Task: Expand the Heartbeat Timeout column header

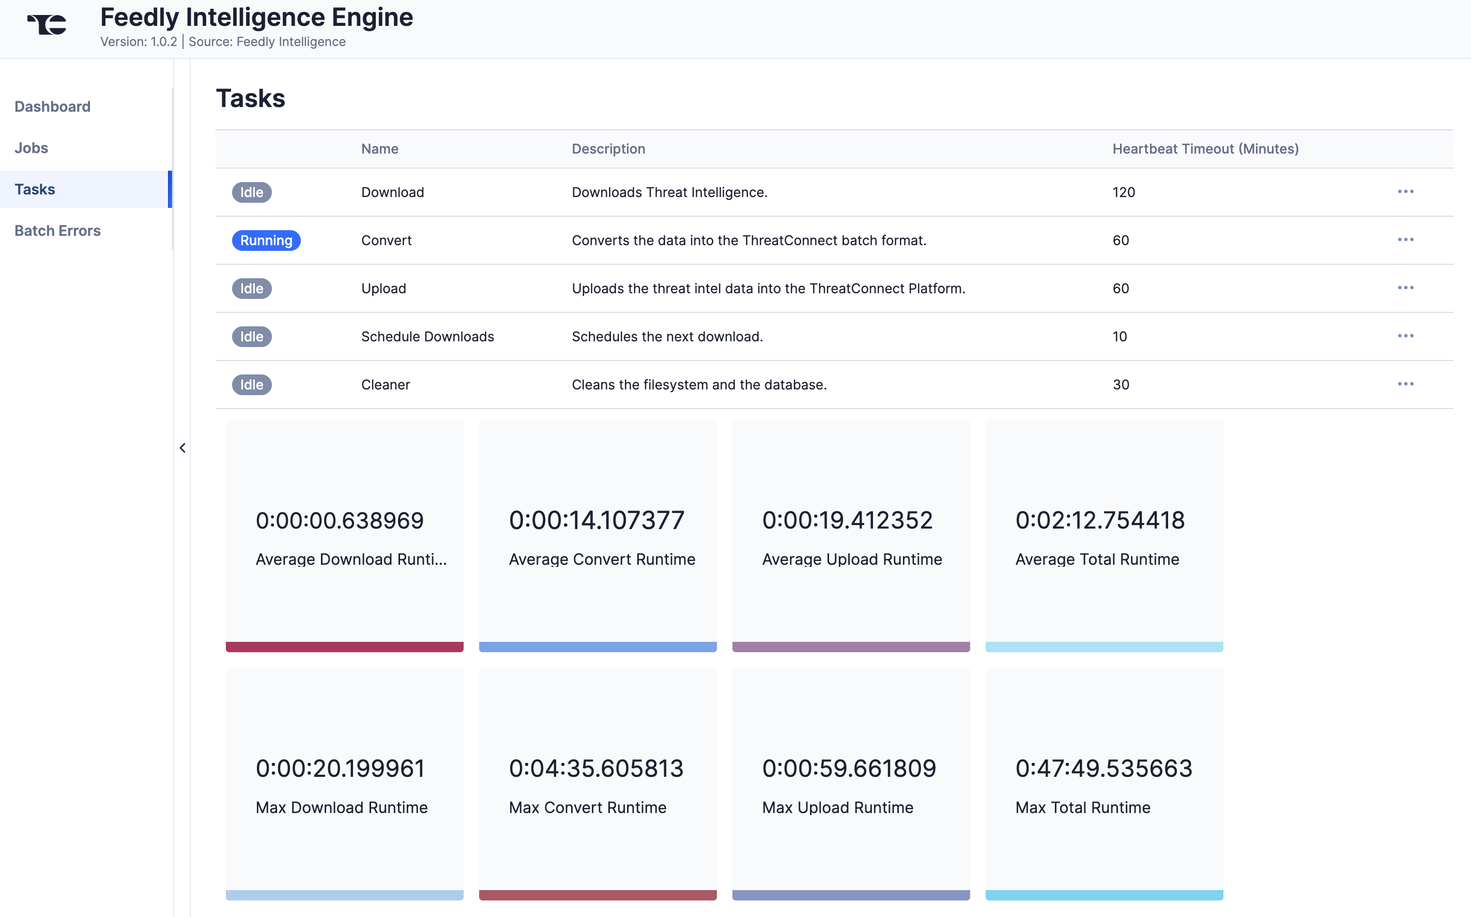Action: [x=1205, y=148]
